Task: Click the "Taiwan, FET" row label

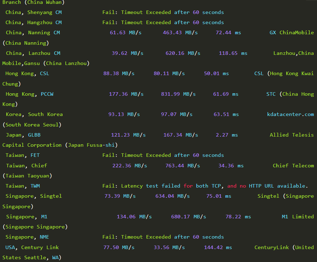Action: tap(23, 155)
